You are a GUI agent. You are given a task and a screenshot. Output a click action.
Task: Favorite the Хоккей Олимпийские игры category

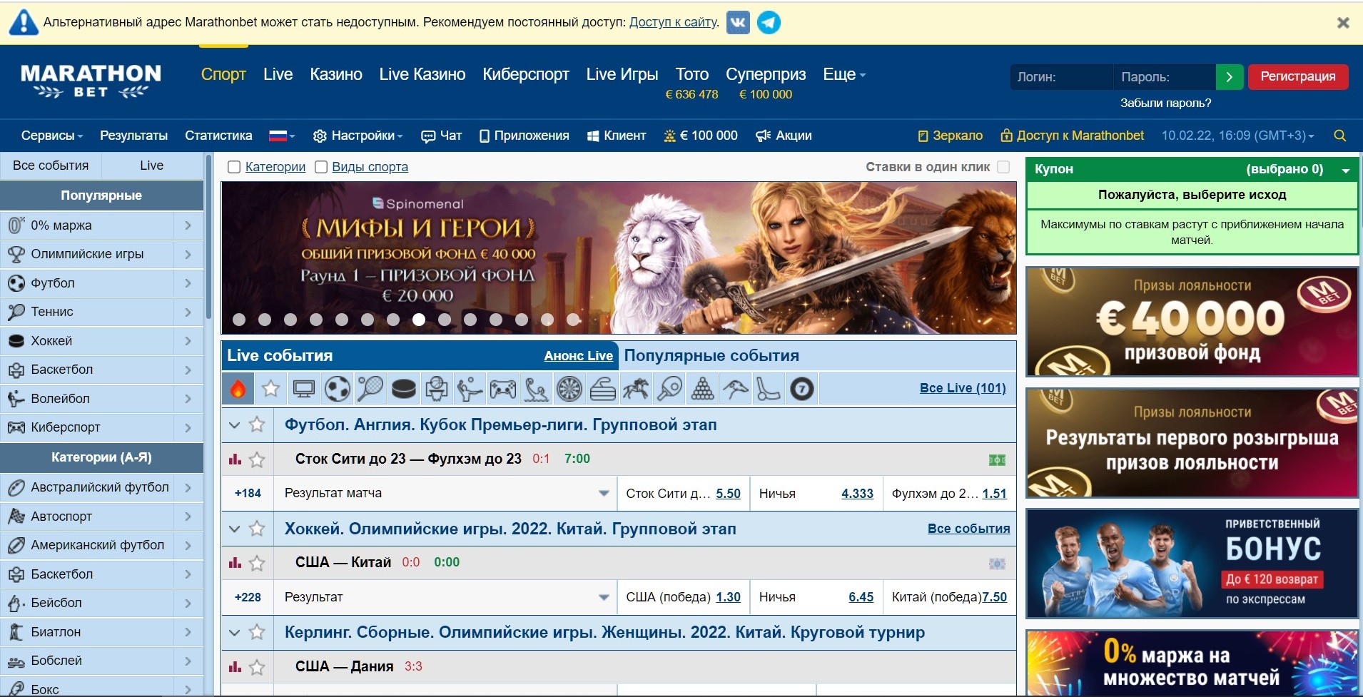click(x=257, y=529)
